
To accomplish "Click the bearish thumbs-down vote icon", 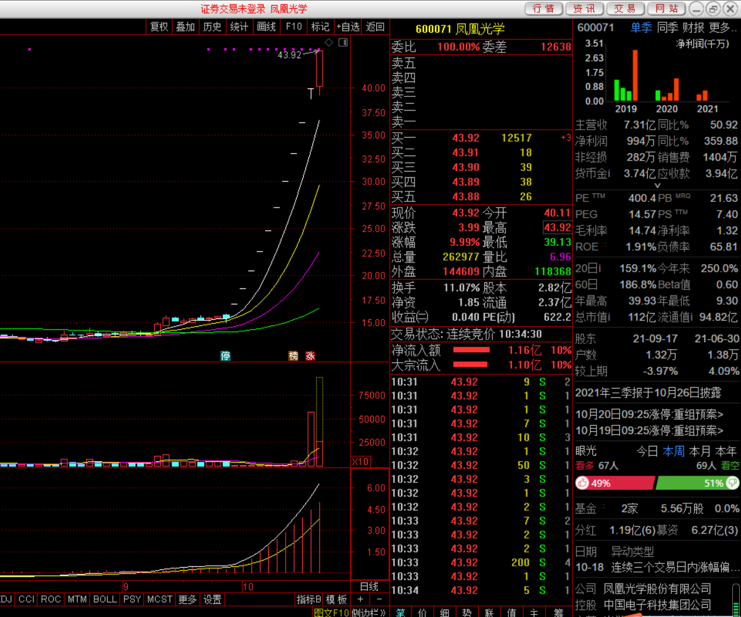I will [732, 483].
